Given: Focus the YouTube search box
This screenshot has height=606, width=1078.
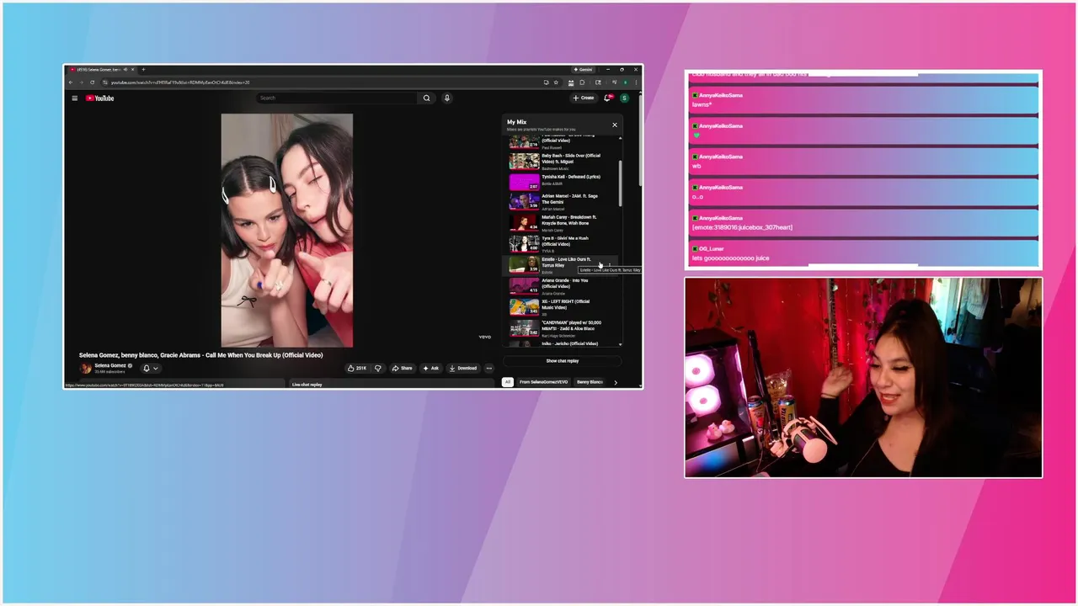Looking at the screenshot, I should tap(337, 98).
